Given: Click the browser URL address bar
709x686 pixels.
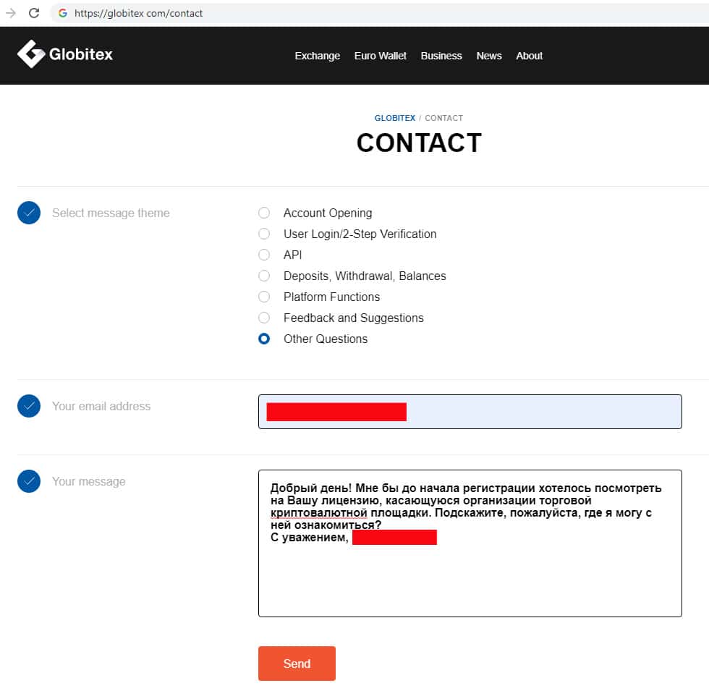Looking at the screenshot, I should 380,13.
